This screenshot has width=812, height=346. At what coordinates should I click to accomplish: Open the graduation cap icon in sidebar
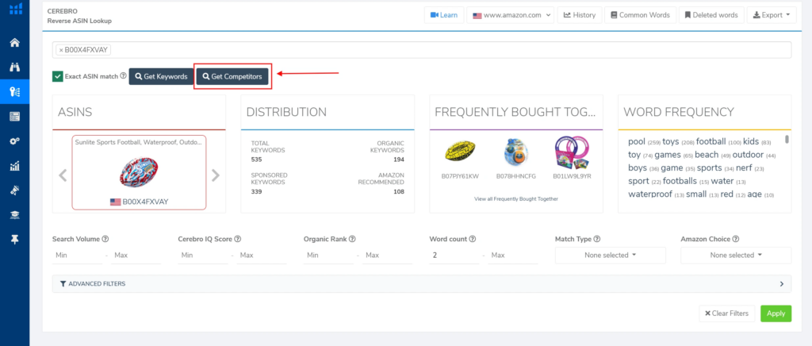point(15,216)
